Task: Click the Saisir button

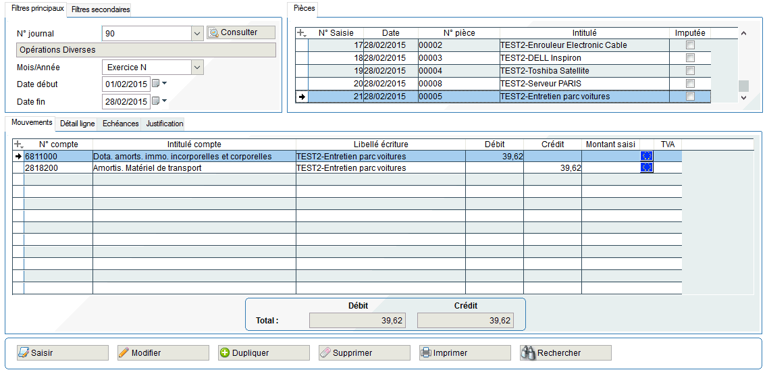Action: tap(58, 352)
